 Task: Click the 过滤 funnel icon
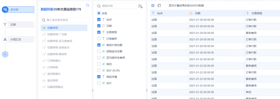5,24
